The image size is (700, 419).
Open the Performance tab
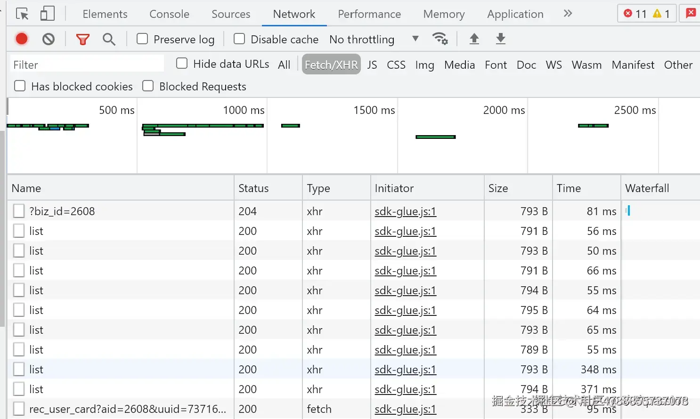point(369,14)
